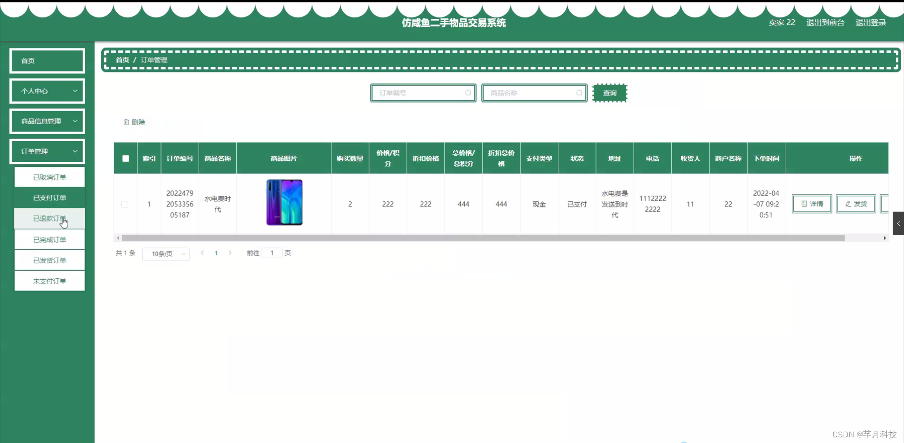Click 退出登录 in the top bar
Screen dimensions: 904x443
(870, 22)
